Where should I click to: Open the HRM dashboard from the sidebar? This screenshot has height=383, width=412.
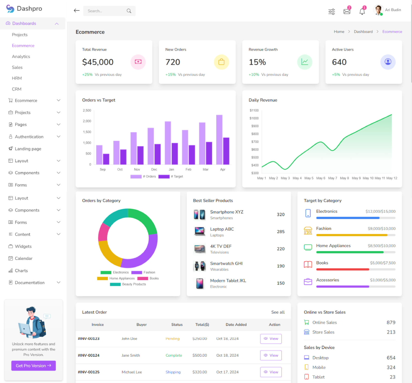point(16,78)
